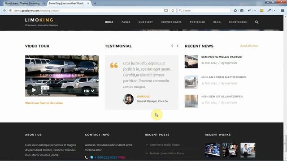Click the HD badge on video player

tap(87, 91)
